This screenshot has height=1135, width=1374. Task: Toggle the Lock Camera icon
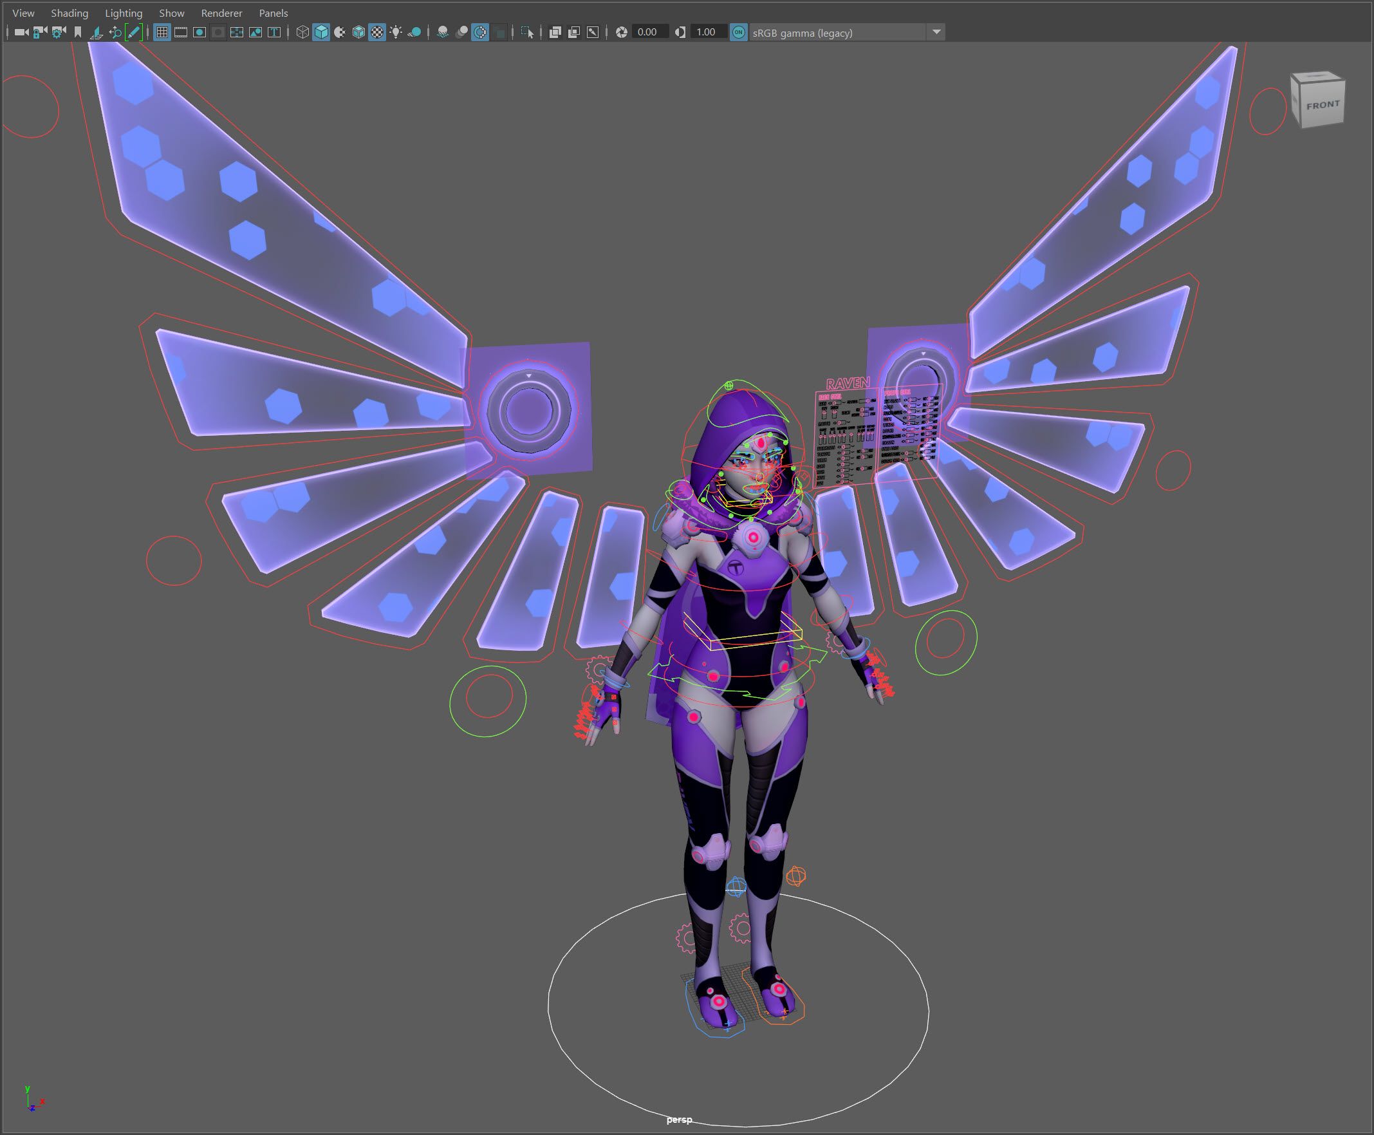coord(40,32)
